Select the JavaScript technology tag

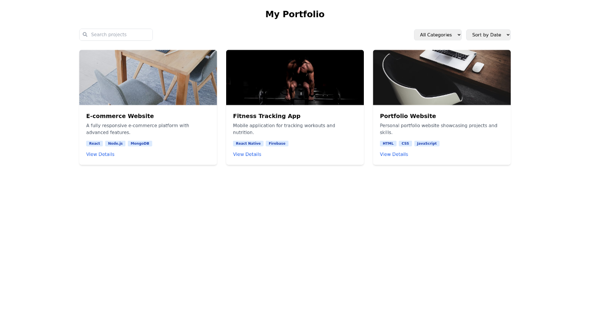pos(426,143)
